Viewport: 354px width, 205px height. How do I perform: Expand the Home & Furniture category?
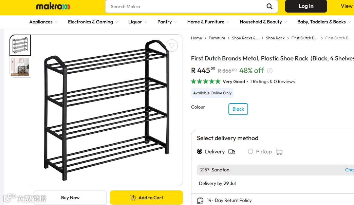208,22
